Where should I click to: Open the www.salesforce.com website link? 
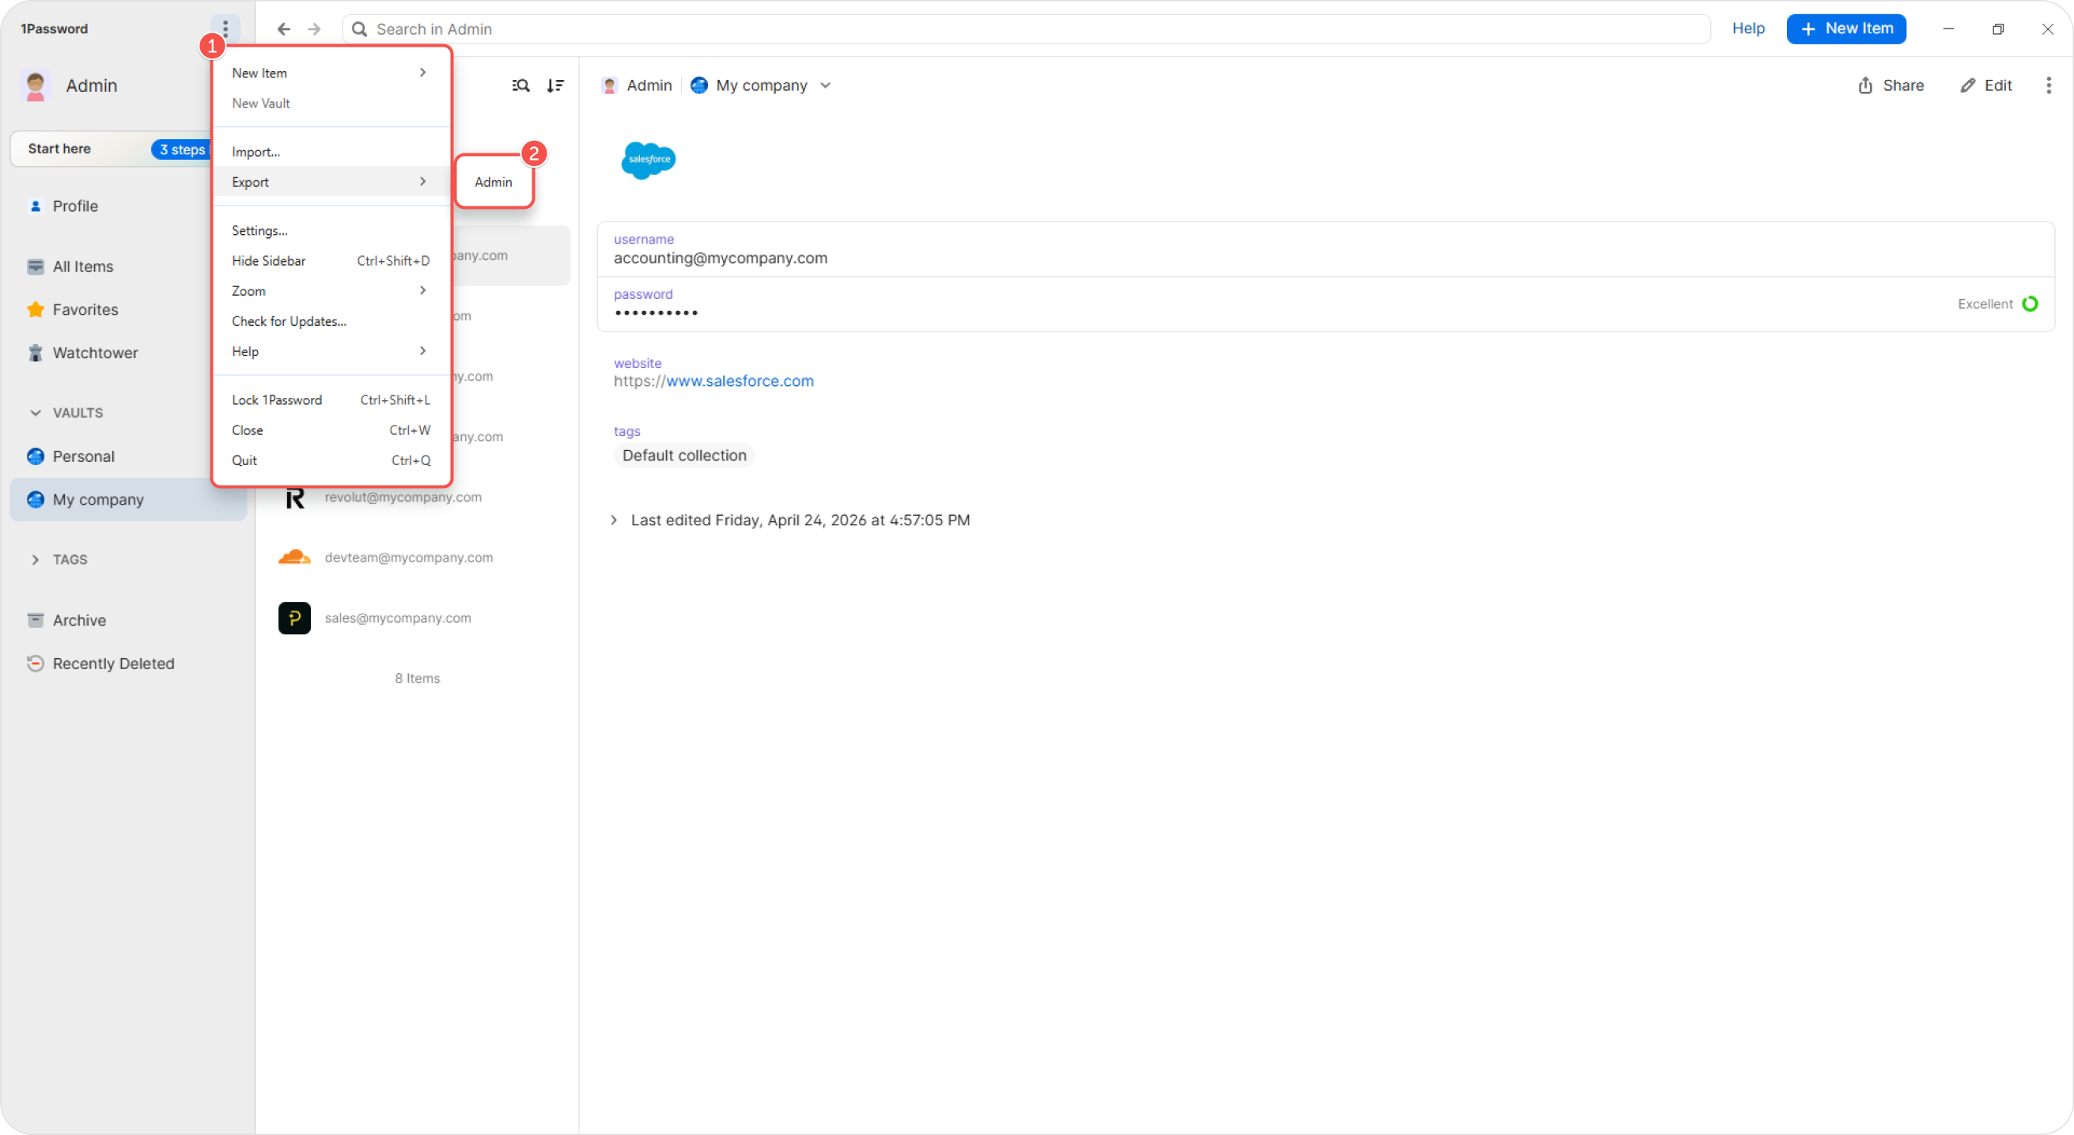[x=739, y=380]
